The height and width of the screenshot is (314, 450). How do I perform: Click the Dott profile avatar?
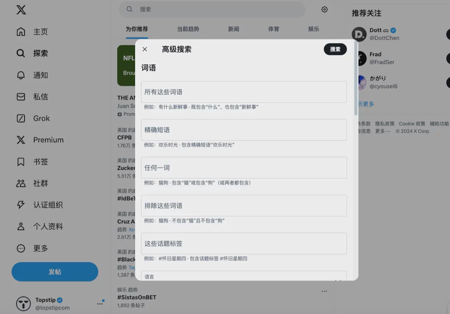click(359, 34)
